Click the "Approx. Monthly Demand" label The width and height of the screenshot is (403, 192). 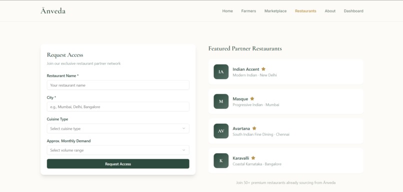pos(68,141)
